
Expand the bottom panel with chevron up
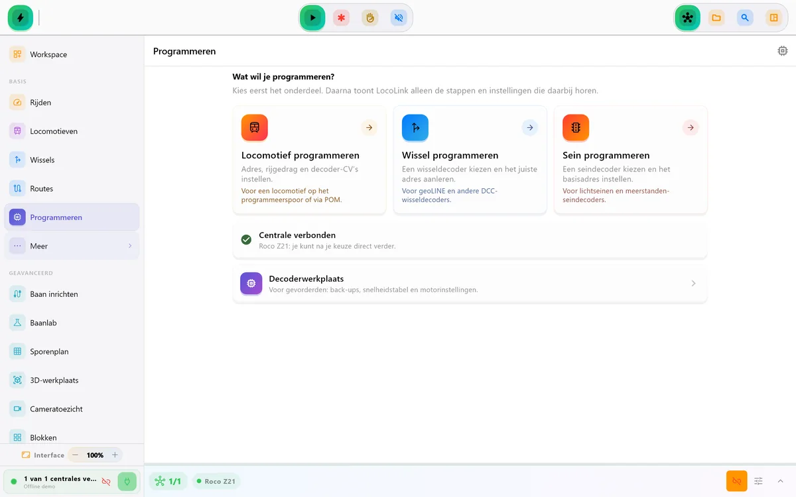(x=780, y=481)
